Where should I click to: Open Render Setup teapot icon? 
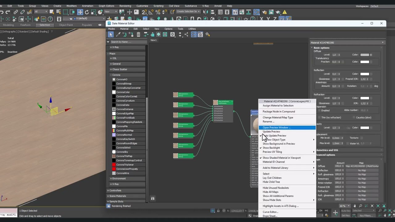264,12
